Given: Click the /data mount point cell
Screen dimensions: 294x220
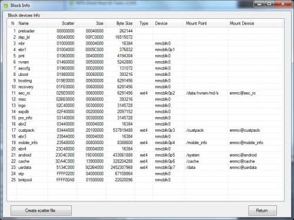Looking at the screenshot, I should point(191,168).
